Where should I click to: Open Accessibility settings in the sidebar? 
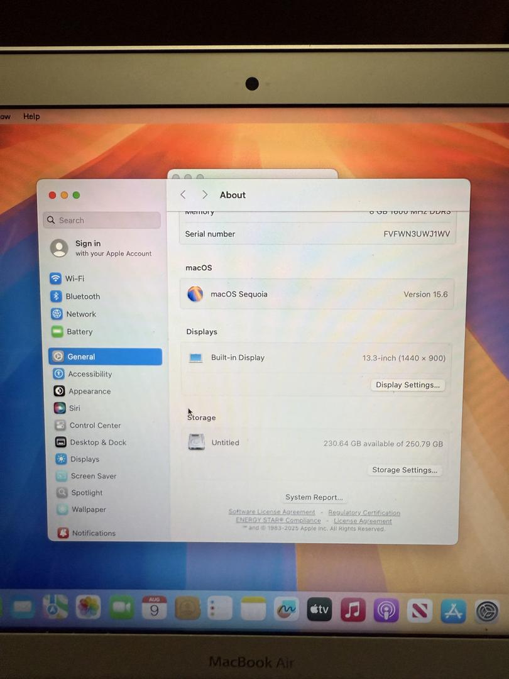point(83,373)
